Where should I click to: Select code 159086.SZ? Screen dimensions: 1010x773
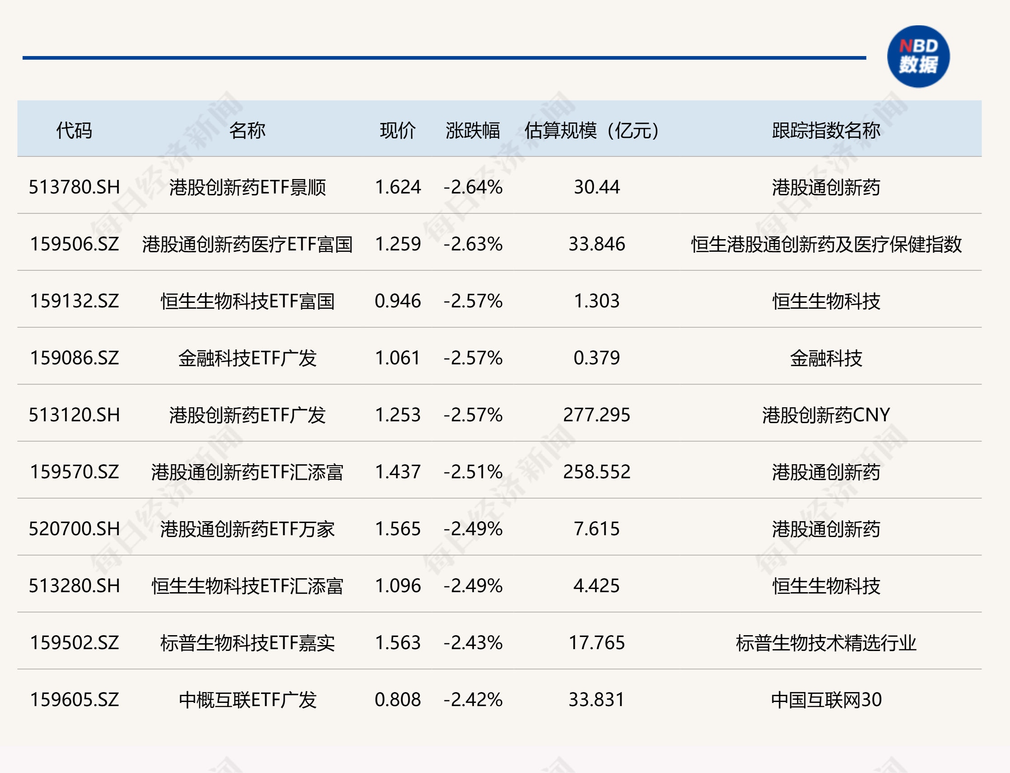pos(74,358)
